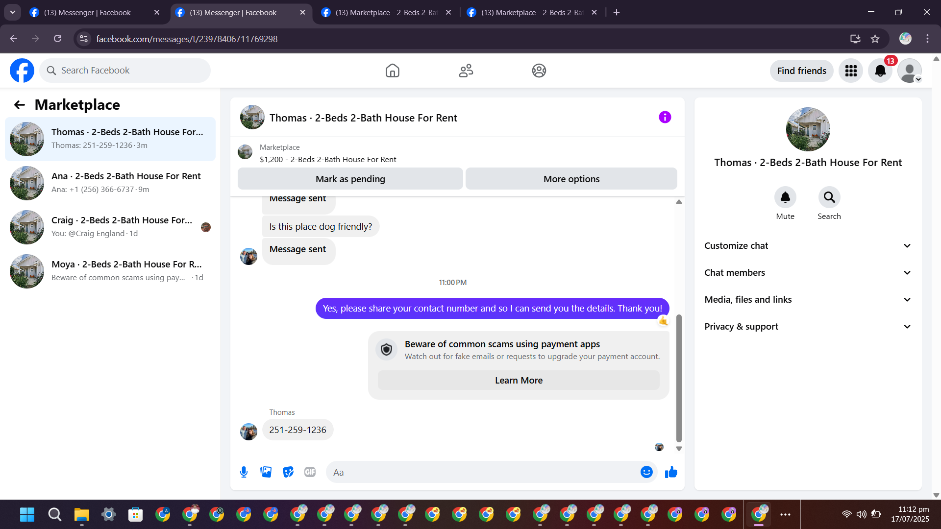The width and height of the screenshot is (941, 529).
Task: Open the $1,200 listing link
Action: (x=328, y=160)
